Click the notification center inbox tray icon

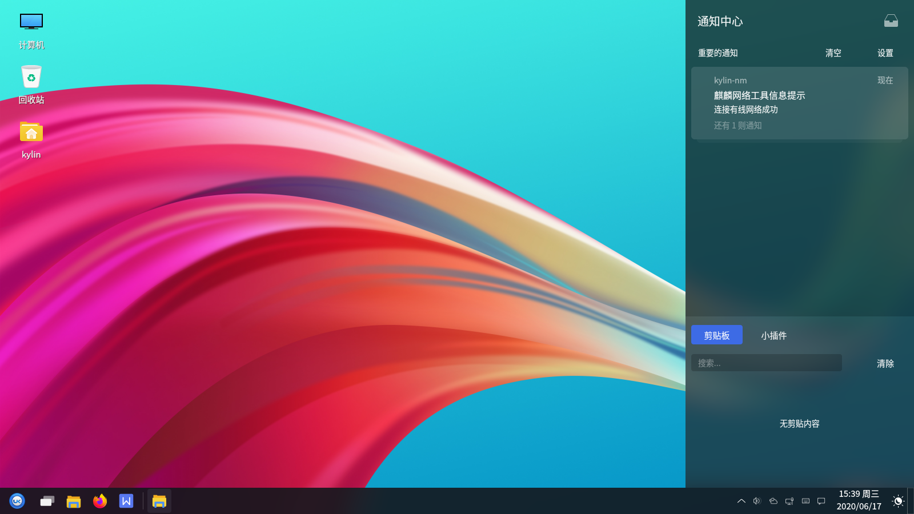point(891,21)
